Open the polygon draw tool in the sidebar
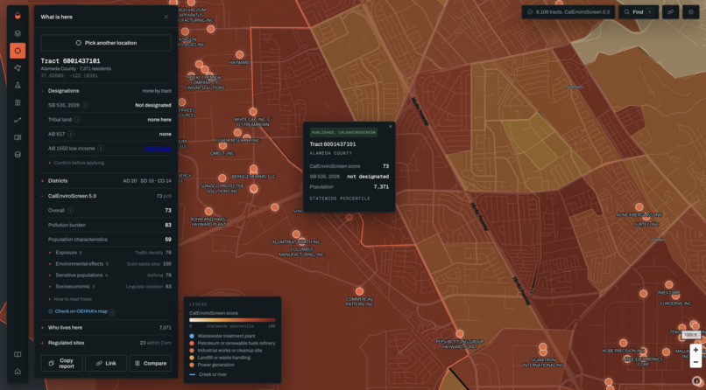Image resolution: width=706 pixels, height=390 pixels. tap(18, 68)
